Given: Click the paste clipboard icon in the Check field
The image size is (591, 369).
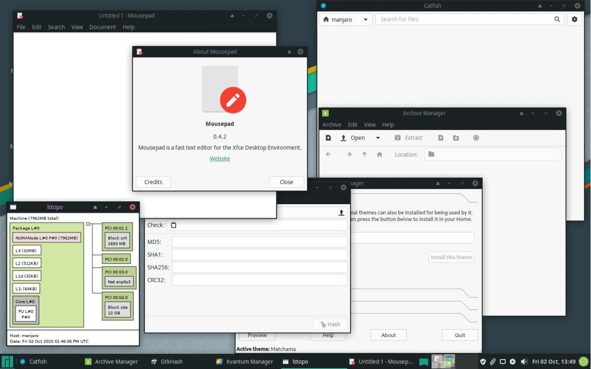Looking at the screenshot, I should [x=173, y=225].
